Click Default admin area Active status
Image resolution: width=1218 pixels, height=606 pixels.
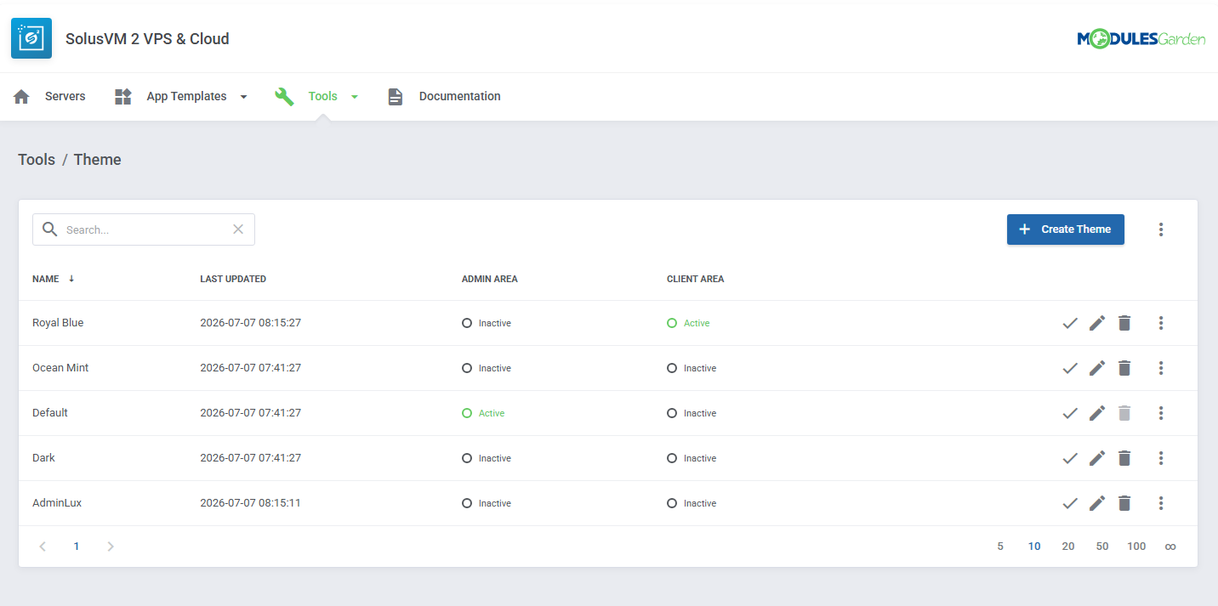point(483,413)
